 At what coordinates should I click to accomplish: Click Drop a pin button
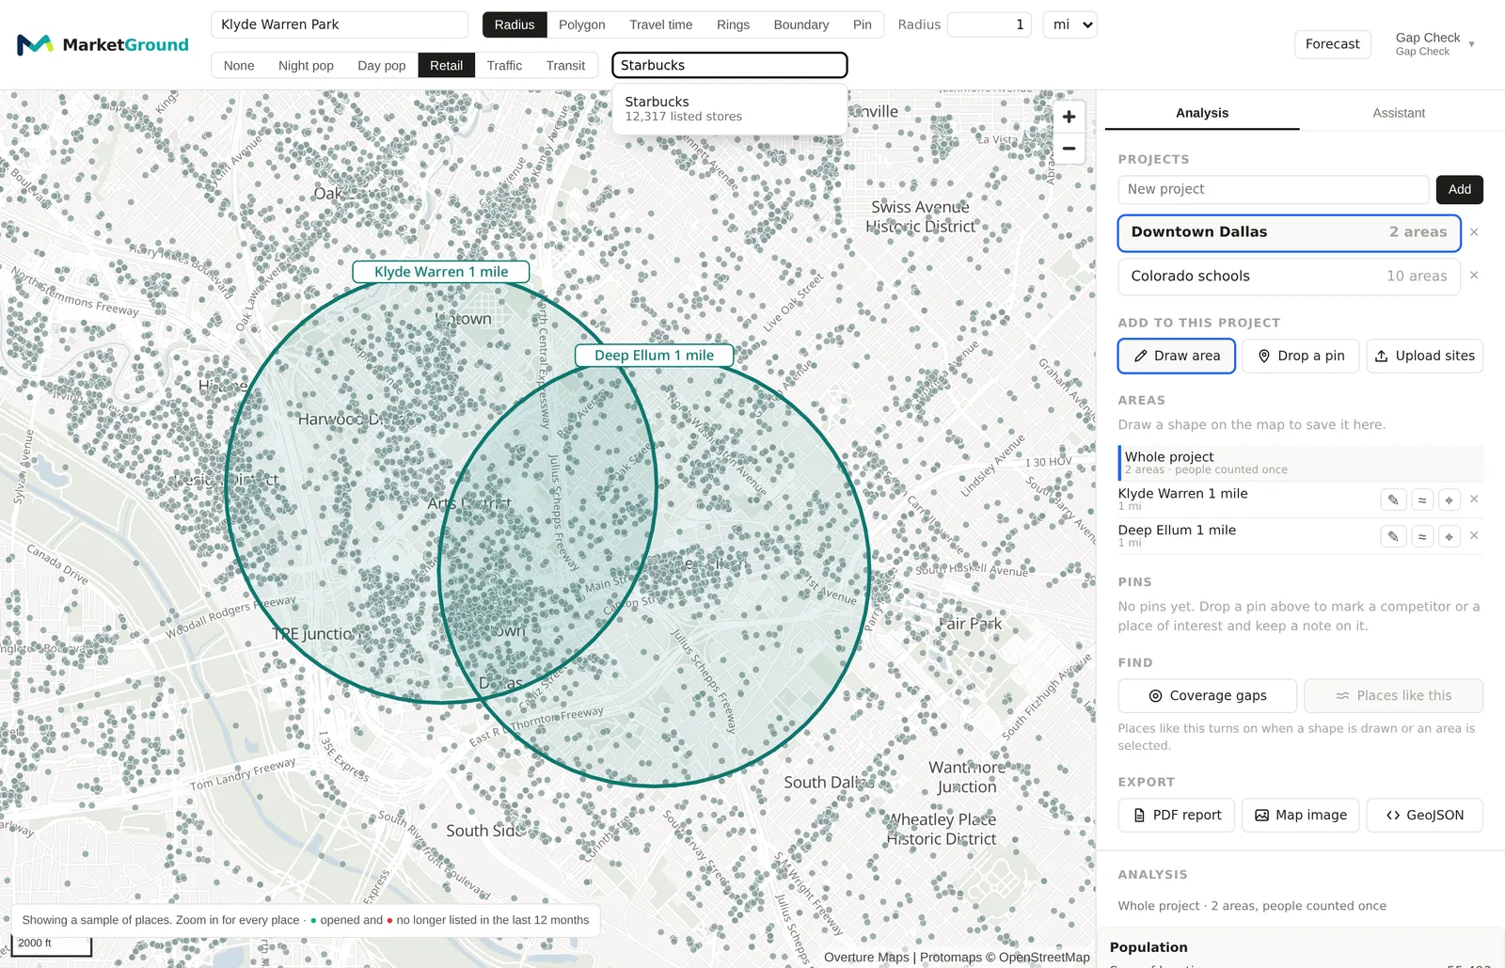coord(1300,356)
